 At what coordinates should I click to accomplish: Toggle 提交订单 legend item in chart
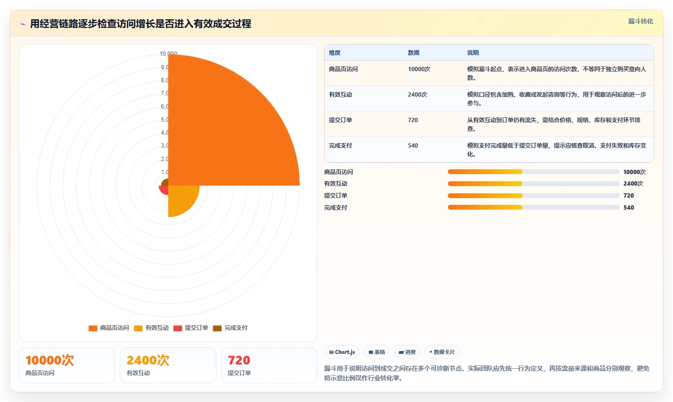(x=190, y=328)
